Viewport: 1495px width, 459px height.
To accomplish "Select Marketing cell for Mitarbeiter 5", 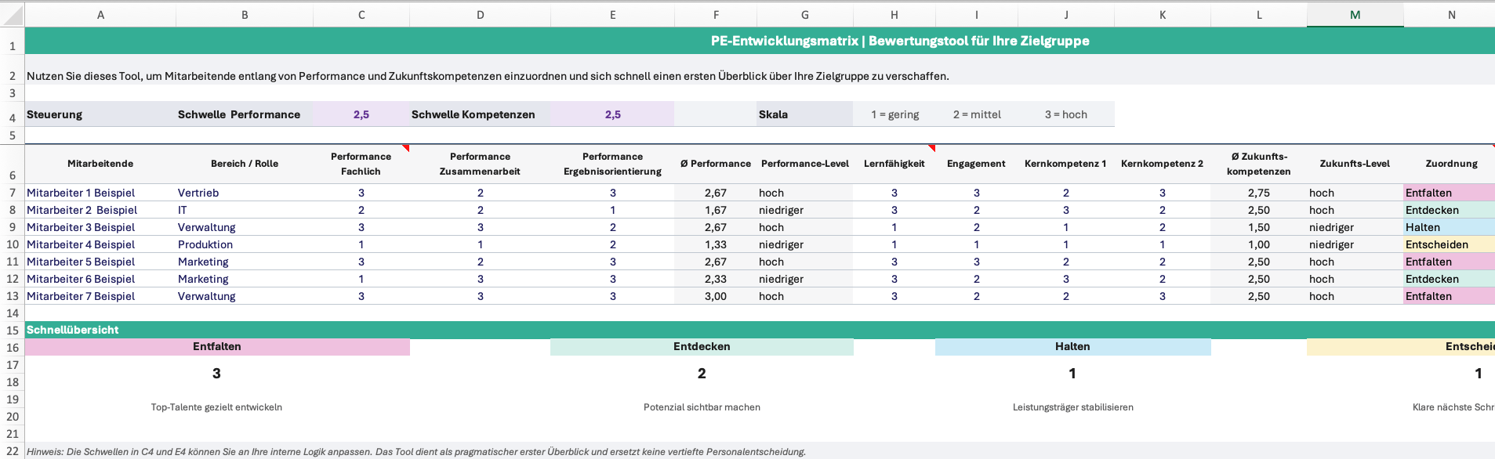I will pos(245,262).
